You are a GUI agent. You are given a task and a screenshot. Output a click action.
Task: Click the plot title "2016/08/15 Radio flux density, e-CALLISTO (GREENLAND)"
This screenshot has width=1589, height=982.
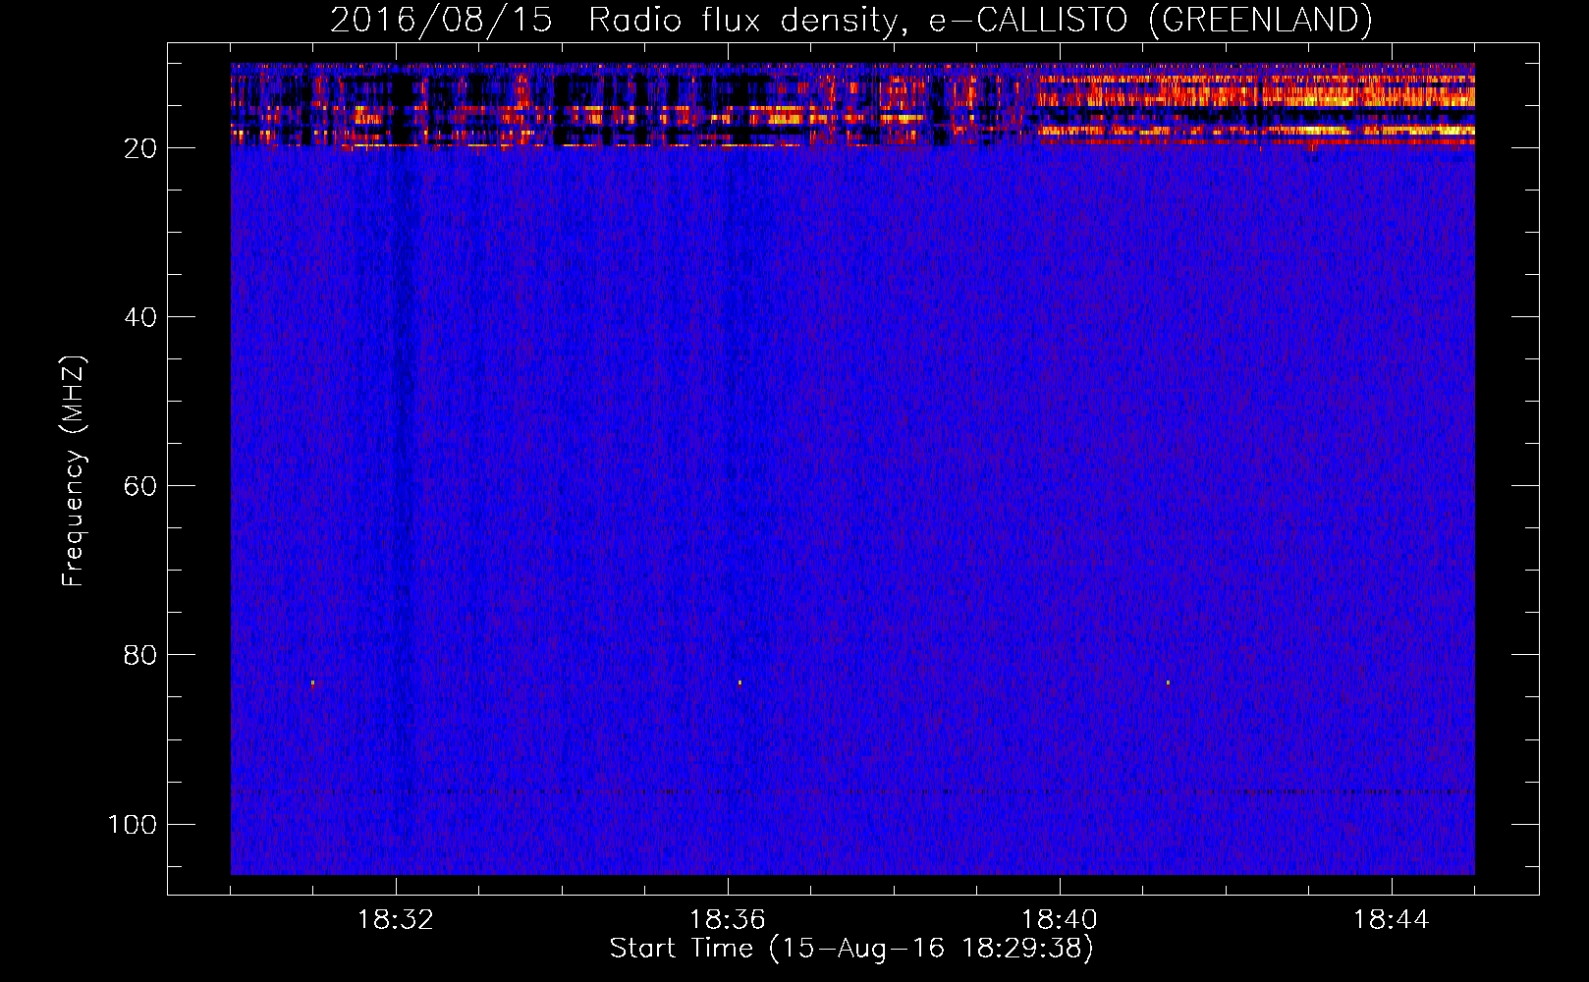click(x=850, y=20)
